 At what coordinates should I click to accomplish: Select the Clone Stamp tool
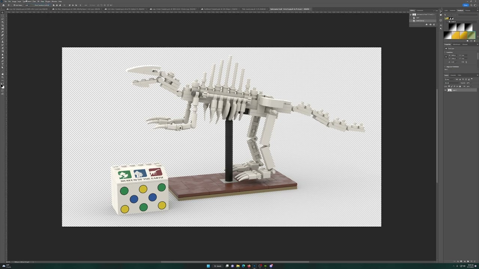[2, 41]
